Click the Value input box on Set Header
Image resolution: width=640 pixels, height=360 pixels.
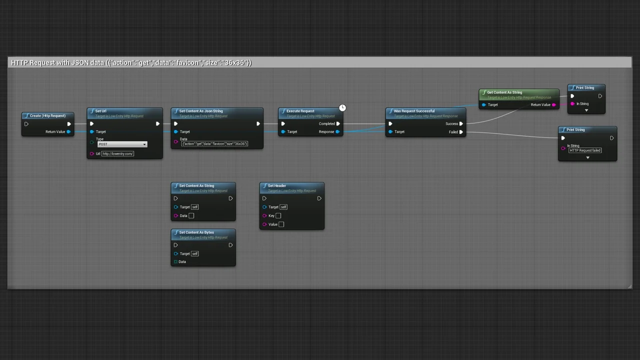(x=281, y=224)
